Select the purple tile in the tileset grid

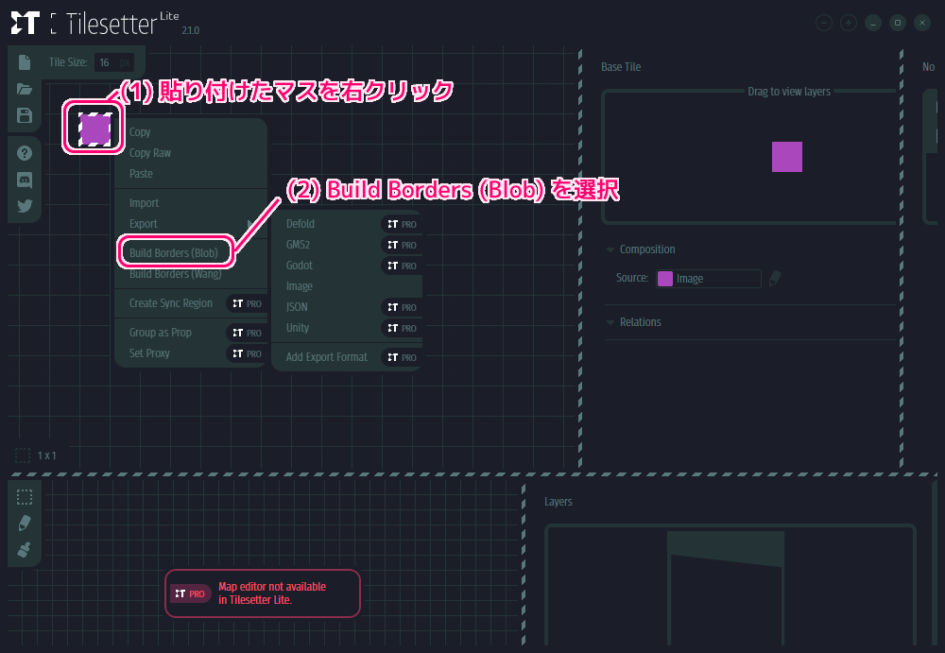(x=94, y=129)
